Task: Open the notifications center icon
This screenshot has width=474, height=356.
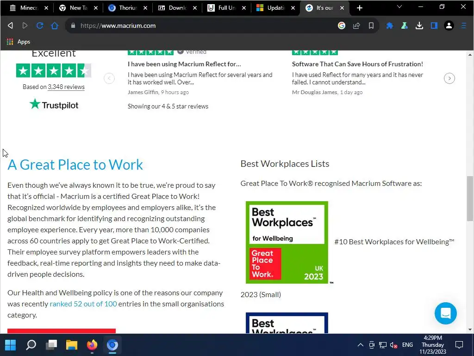Action: 459,345
